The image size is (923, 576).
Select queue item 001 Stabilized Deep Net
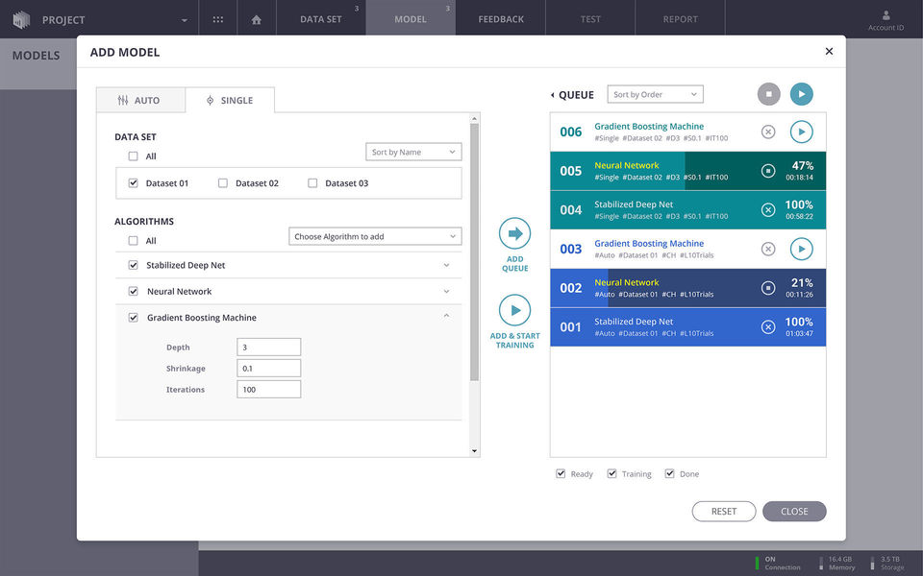point(687,326)
